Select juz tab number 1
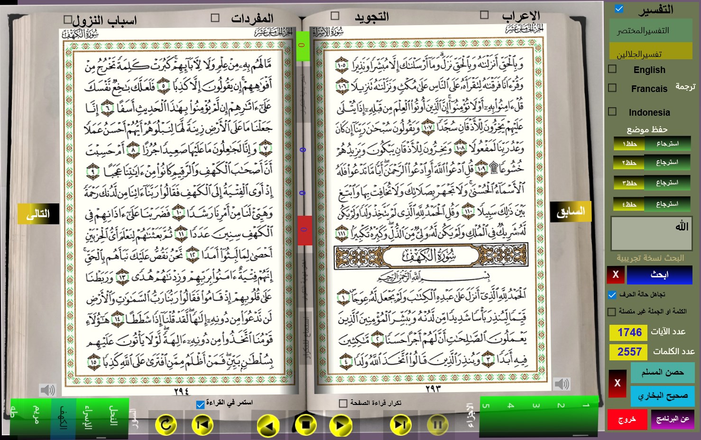701x440 pixels. (586, 406)
